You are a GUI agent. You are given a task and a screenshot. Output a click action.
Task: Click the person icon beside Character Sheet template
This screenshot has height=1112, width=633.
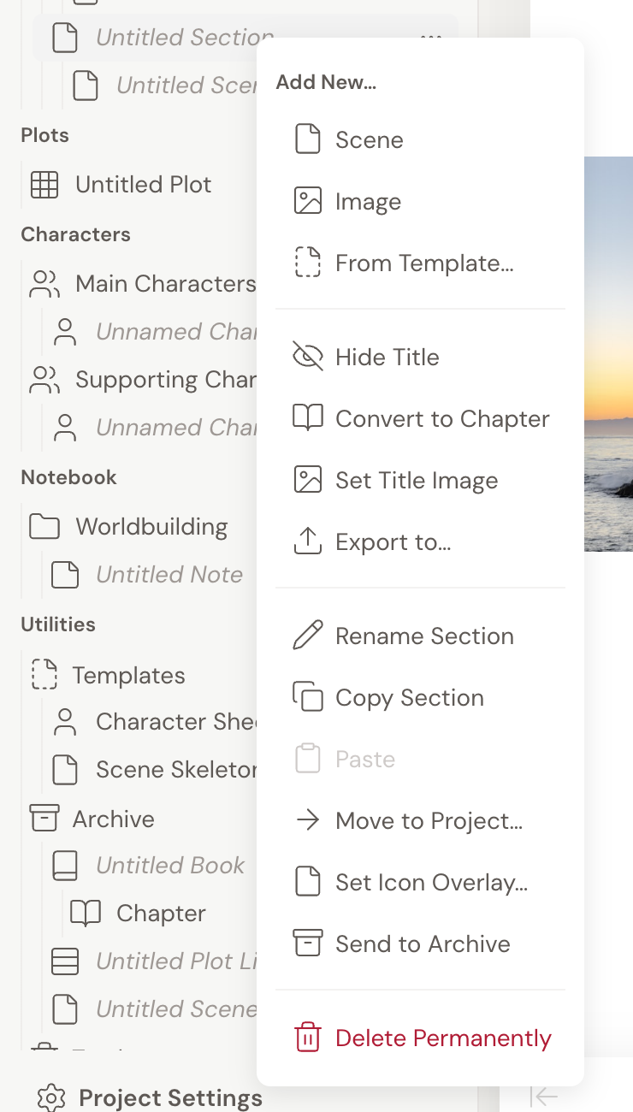pyautogui.click(x=65, y=722)
